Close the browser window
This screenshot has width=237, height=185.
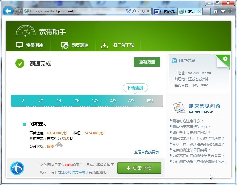point(228,3)
